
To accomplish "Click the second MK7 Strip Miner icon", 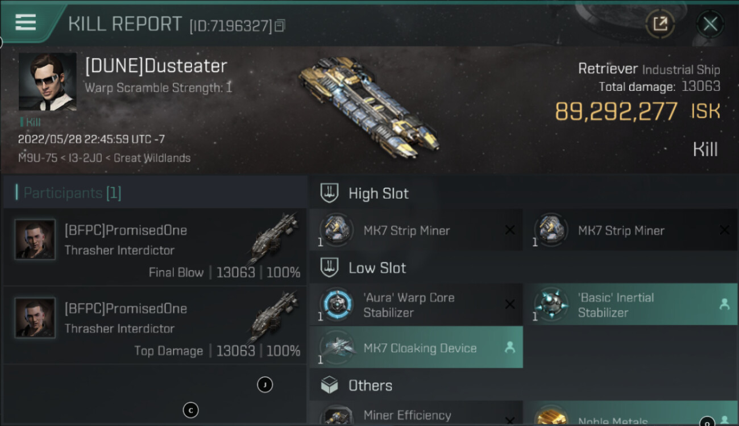I will 551,231.
